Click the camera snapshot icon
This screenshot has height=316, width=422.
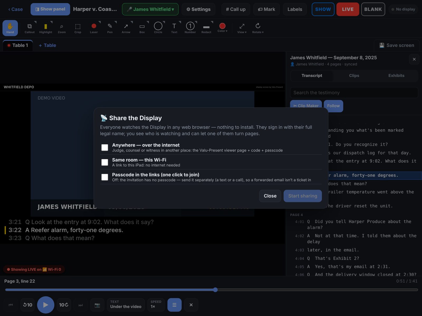(97, 305)
